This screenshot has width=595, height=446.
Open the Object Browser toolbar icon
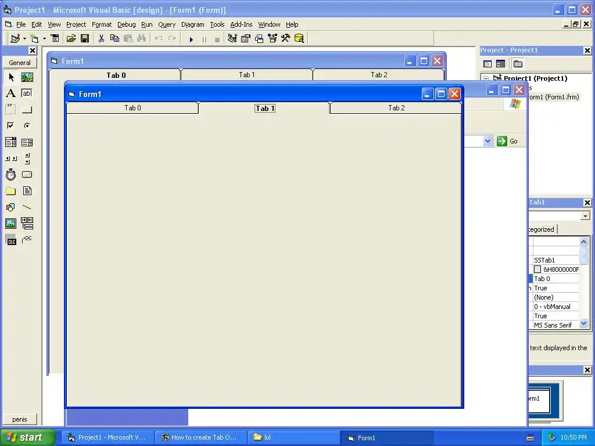point(273,38)
